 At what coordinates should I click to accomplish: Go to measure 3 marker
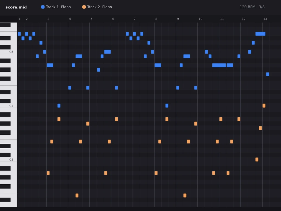(48, 19)
